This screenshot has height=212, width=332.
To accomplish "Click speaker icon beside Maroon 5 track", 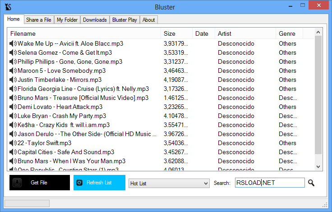I will pyautogui.click(x=13, y=71).
